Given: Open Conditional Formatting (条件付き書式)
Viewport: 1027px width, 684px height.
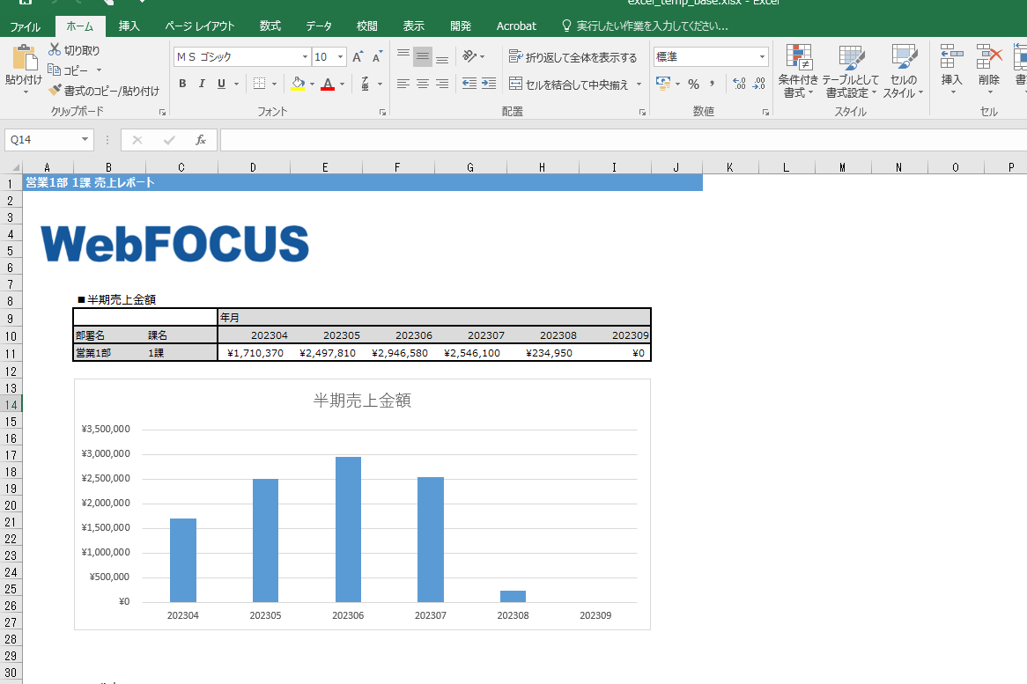Looking at the screenshot, I should point(798,71).
